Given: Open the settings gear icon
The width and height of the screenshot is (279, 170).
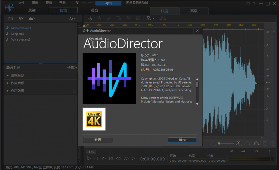Looking at the screenshot, I should [248, 4].
